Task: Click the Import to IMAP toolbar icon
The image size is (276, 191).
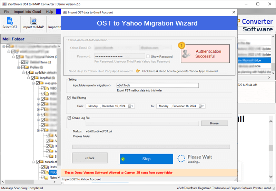Action: click(33, 21)
